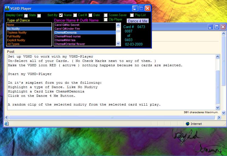The height and width of the screenshot is (156, 227).
Task: Click Post text box scroll-down arrow
Action: 218,107
